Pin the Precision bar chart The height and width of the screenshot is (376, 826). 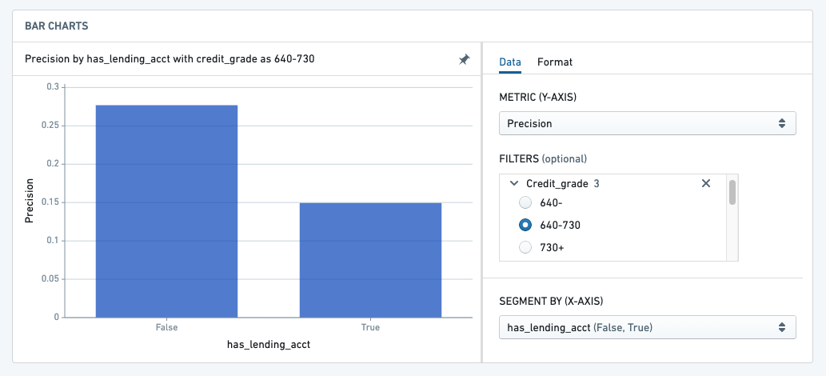coord(464,59)
